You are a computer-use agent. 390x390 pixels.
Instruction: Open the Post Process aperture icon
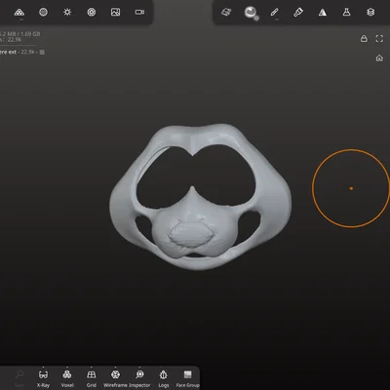(92, 13)
